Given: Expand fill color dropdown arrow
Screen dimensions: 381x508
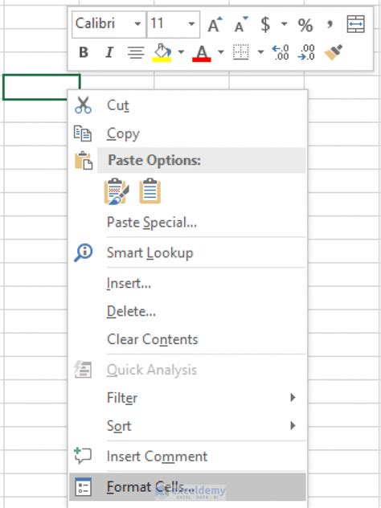Looking at the screenshot, I should [x=181, y=51].
